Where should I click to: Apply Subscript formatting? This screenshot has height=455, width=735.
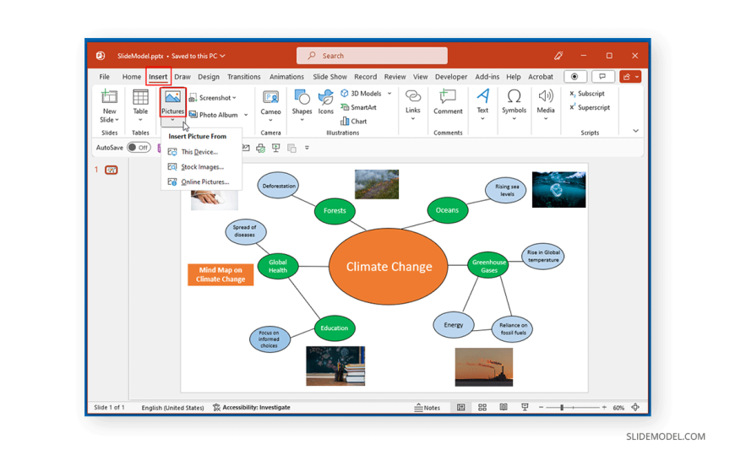587,93
